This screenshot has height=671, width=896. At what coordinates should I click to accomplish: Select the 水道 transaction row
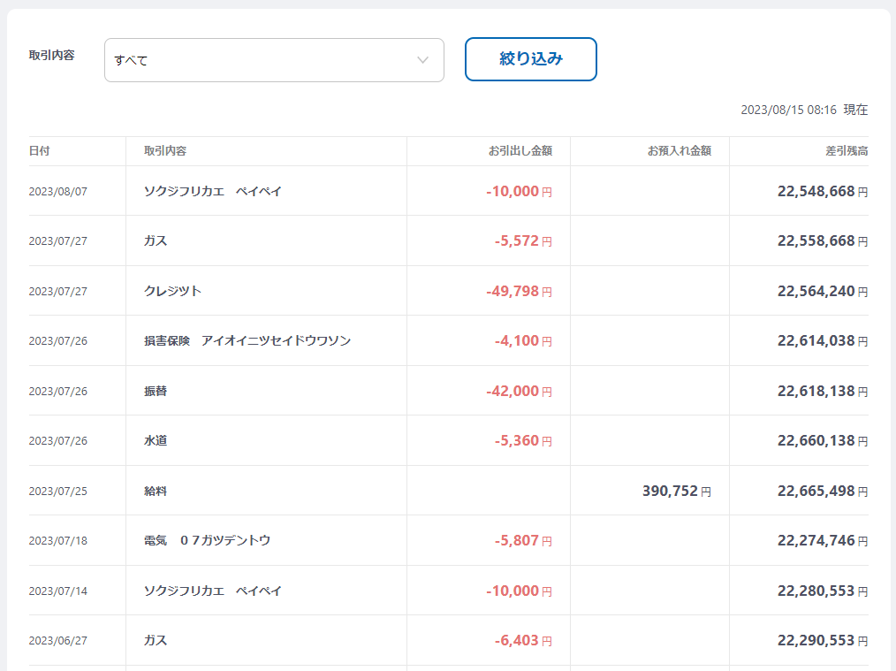[x=156, y=440]
